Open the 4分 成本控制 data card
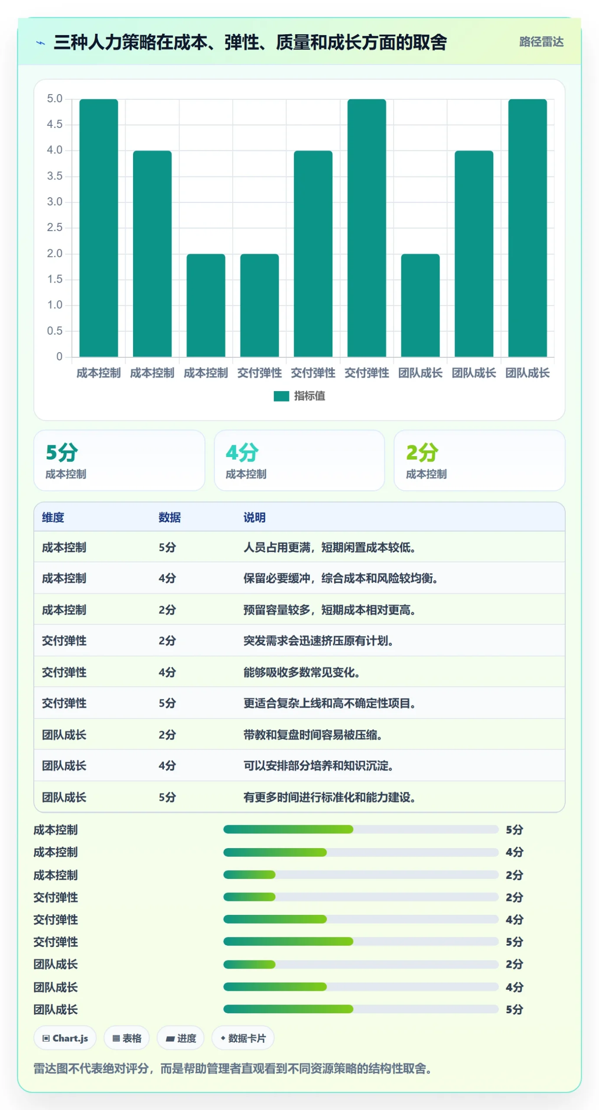599x1110 pixels. click(299, 460)
